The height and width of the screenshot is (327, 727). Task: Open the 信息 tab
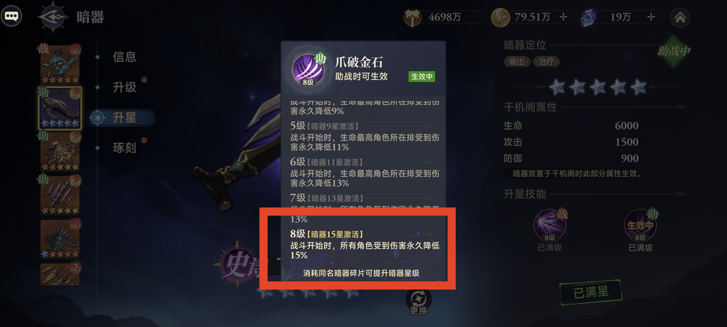pos(124,57)
